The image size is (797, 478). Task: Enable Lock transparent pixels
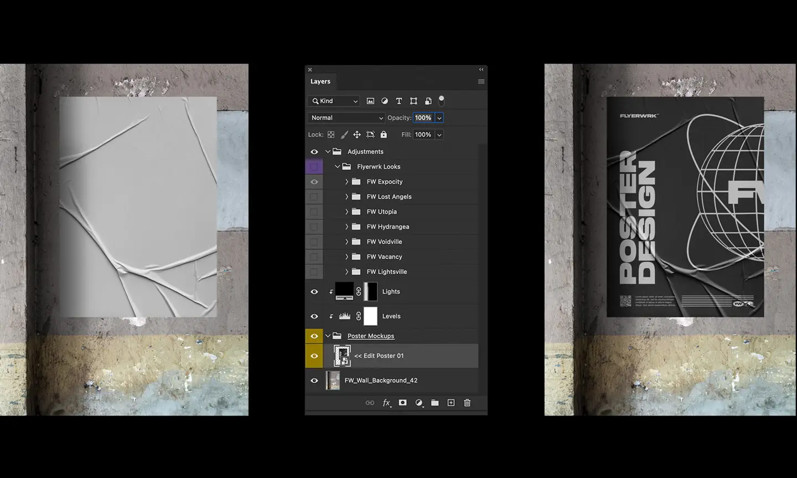tap(330, 135)
